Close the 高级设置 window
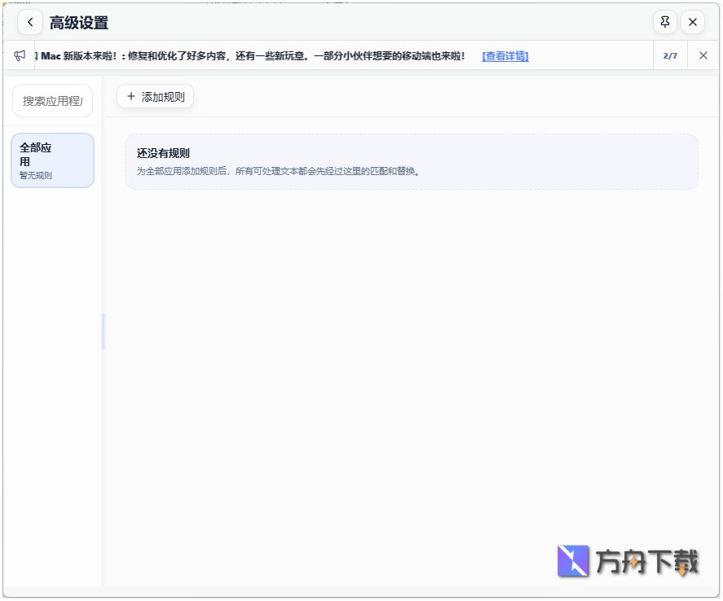Viewport: 723px width, 601px height. (x=692, y=22)
